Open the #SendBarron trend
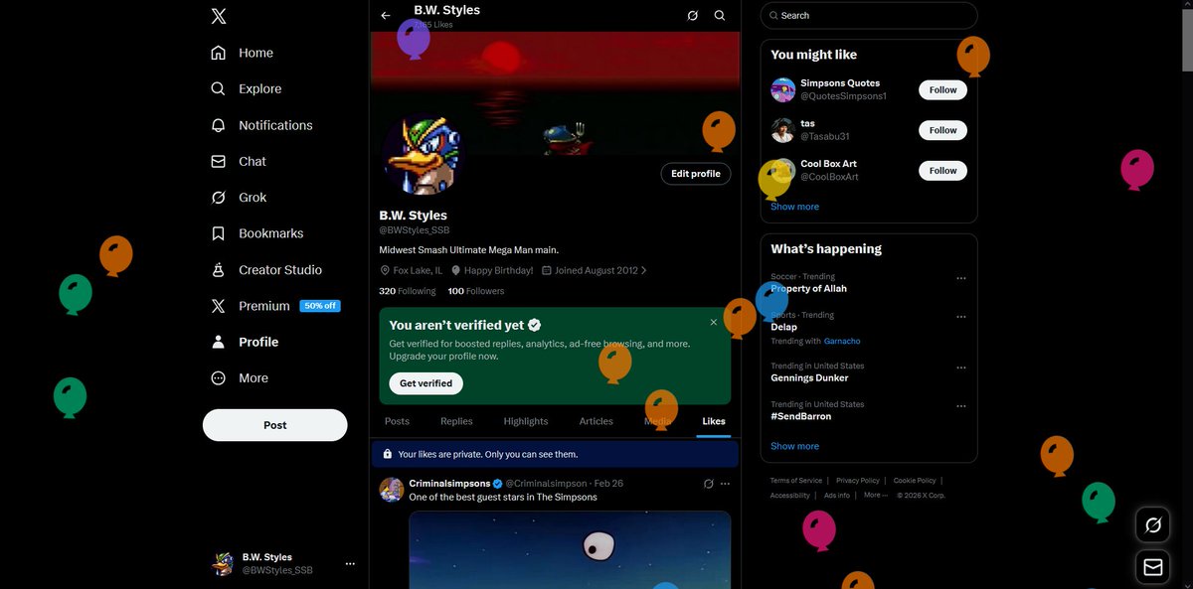The image size is (1193, 589). [801, 416]
